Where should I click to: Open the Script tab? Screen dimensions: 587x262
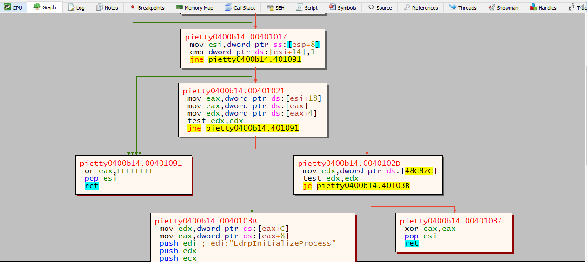pos(307,7)
